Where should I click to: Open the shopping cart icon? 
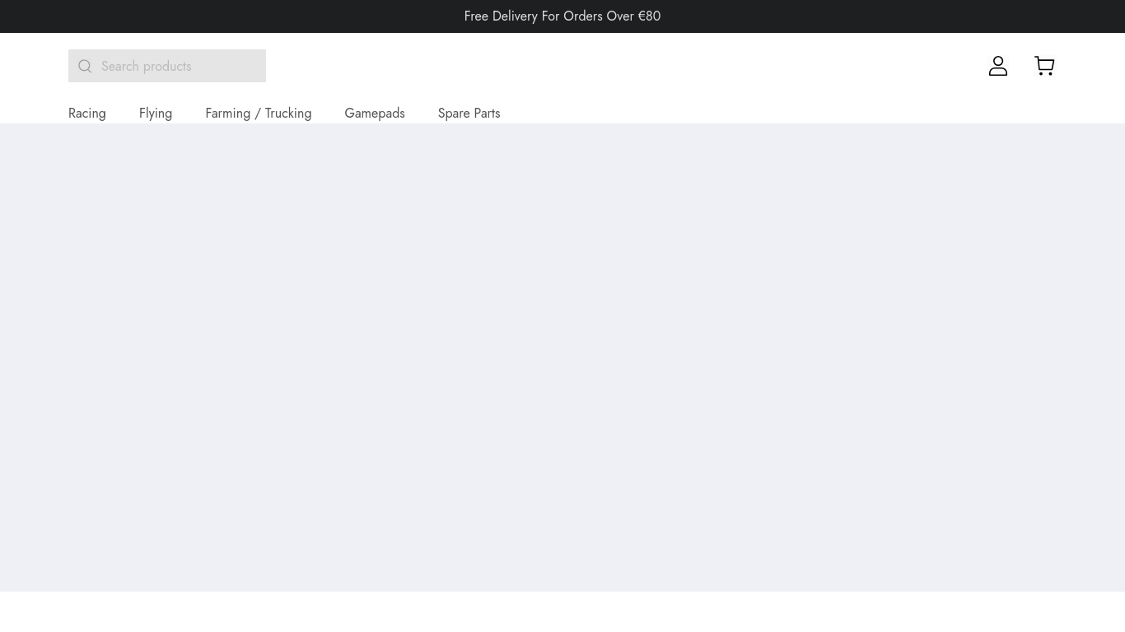[x=1044, y=66]
